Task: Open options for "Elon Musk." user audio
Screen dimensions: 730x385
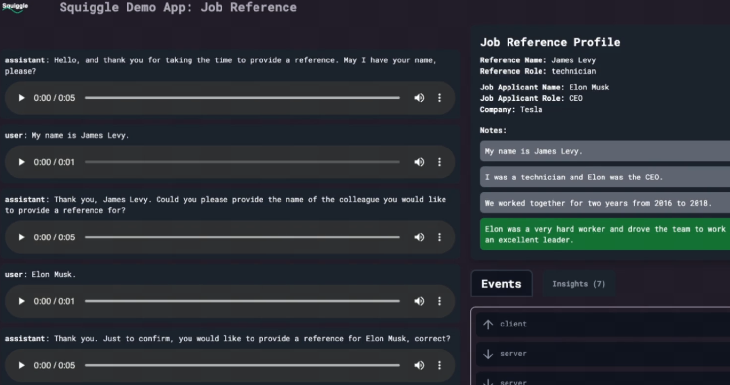Action: (x=440, y=301)
